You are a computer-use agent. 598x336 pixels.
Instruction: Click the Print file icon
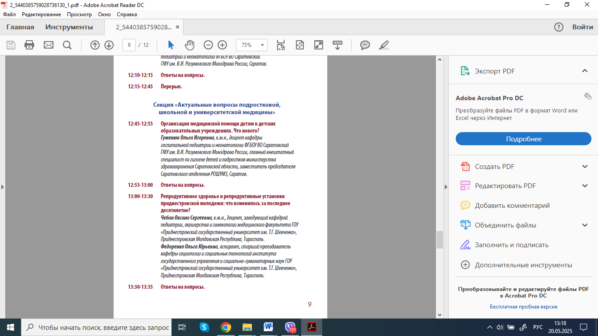tap(29, 45)
